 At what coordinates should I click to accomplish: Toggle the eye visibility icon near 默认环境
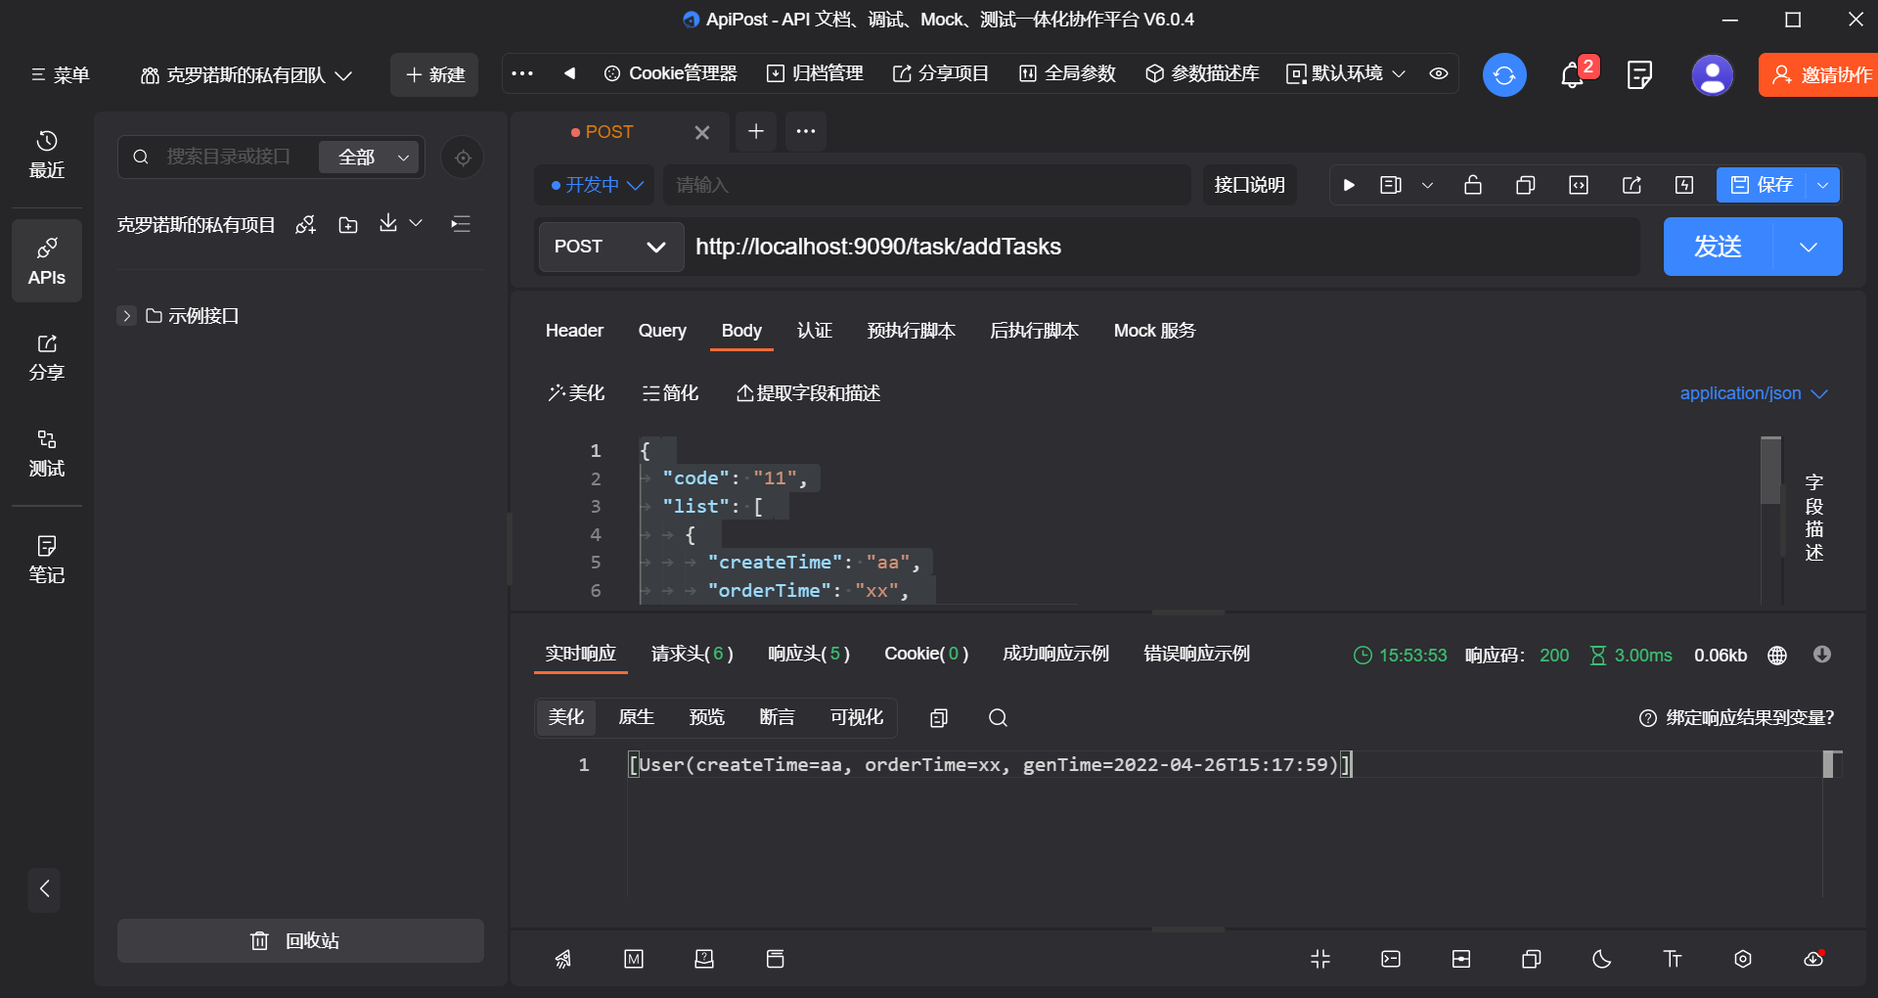(x=1437, y=73)
